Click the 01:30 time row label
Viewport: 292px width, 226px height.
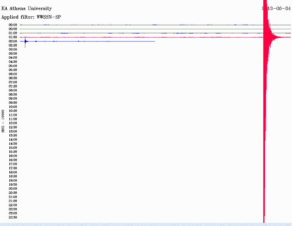[x=13, y=37]
